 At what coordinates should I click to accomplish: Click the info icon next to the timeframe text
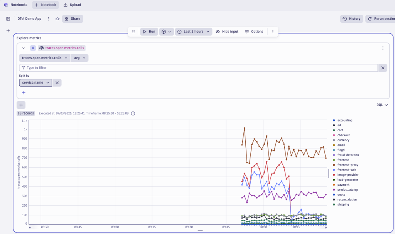[x=133, y=113]
